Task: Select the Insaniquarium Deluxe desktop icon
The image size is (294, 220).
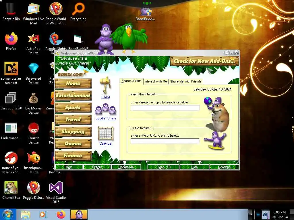Action: pos(33,162)
